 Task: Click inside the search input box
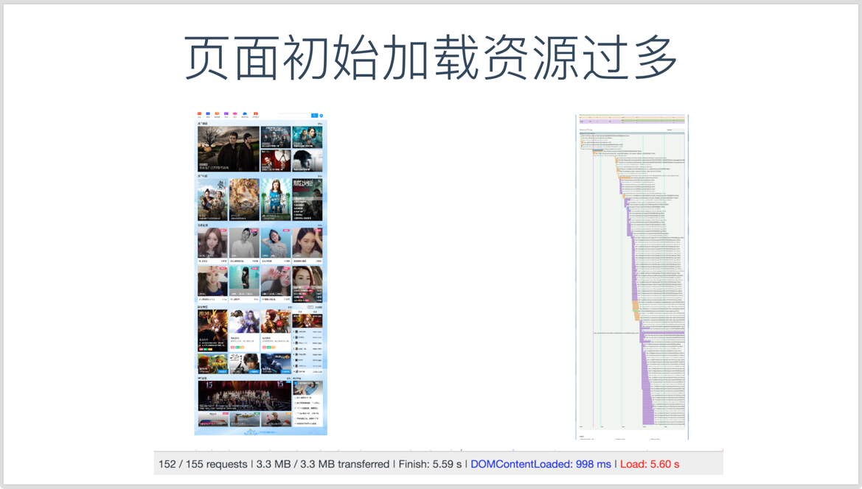point(293,114)
